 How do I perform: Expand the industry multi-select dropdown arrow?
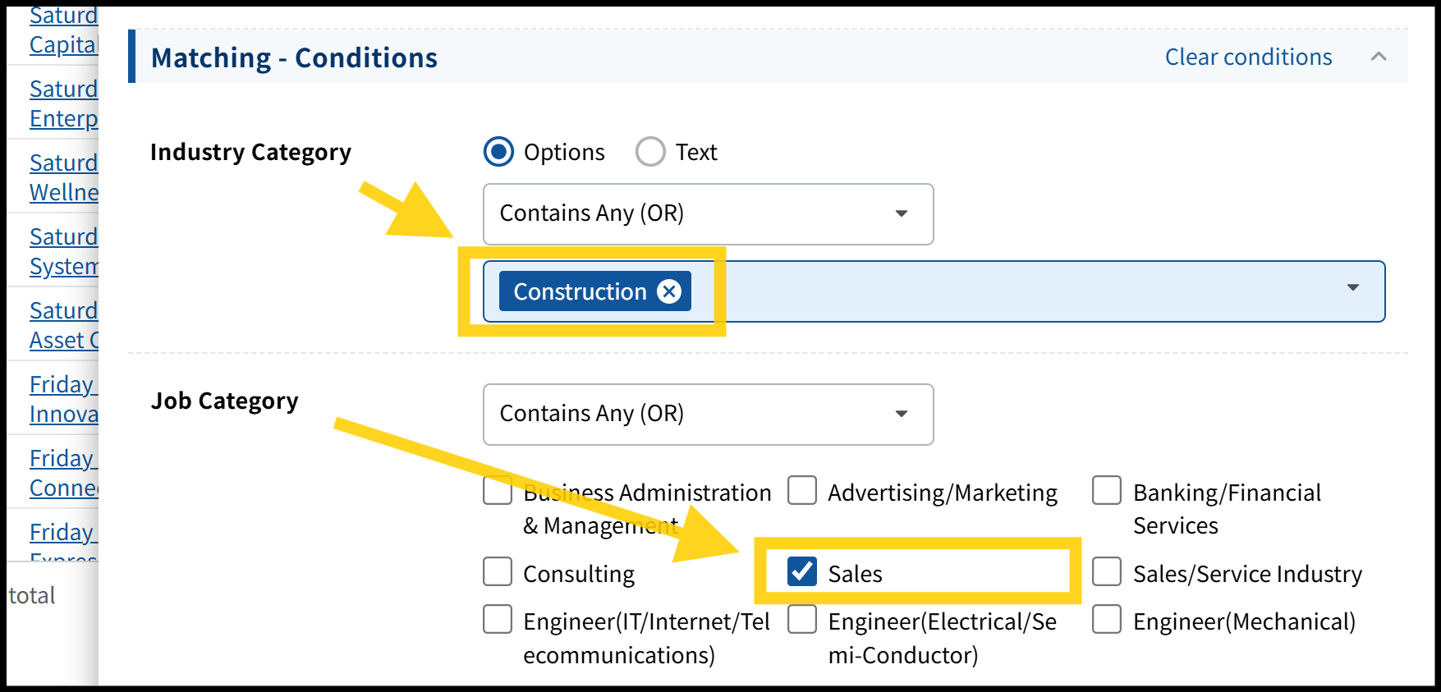pos(1352,288)
